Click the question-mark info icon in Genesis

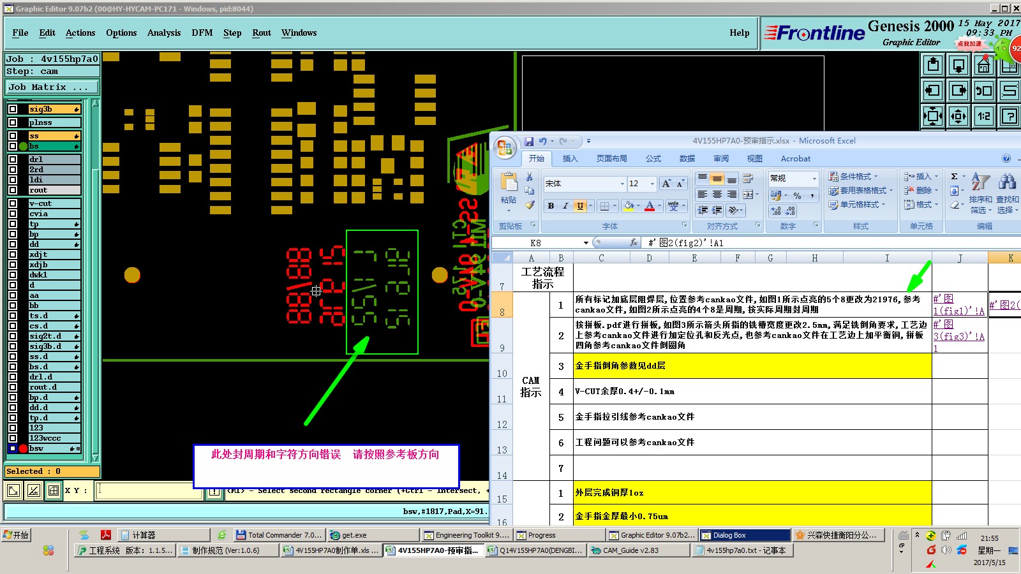pyautogui.click(x=1010, y=116)
